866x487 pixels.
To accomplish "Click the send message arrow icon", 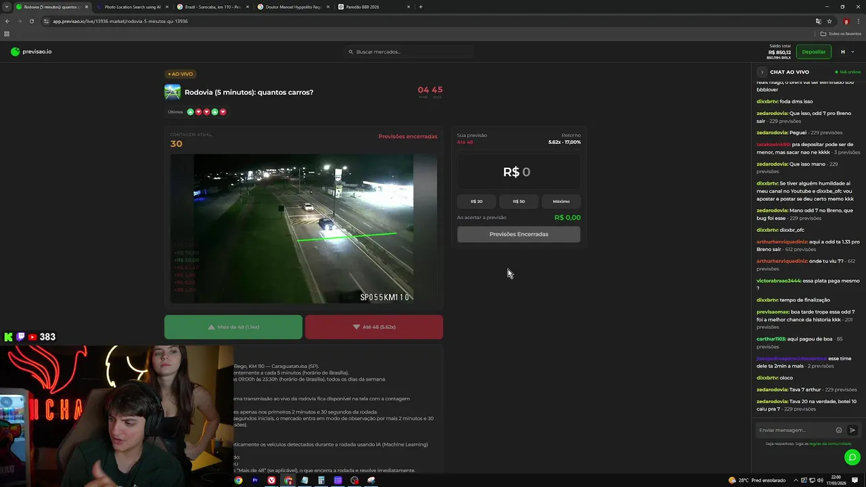I will point(852,430).
